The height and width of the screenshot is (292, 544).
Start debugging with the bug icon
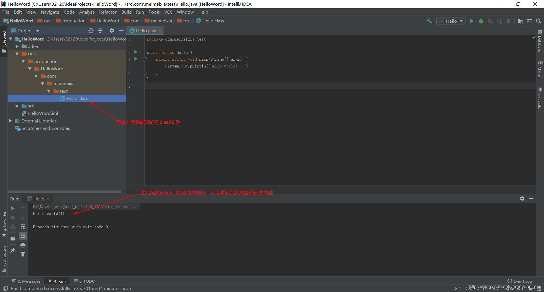pyautogui.click(x=481, y=21)
